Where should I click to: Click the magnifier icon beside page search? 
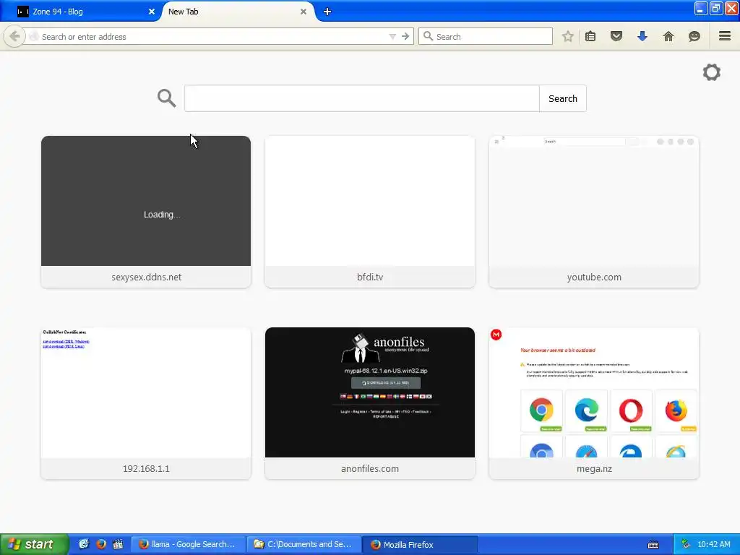pos(167,98)
